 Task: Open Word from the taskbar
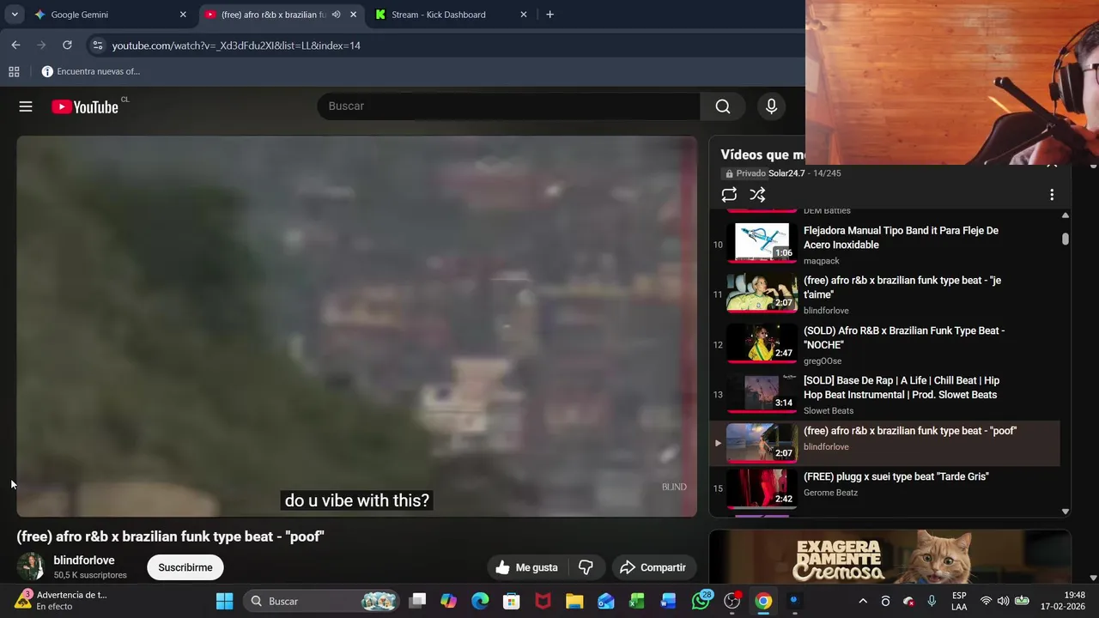(669, 601)
